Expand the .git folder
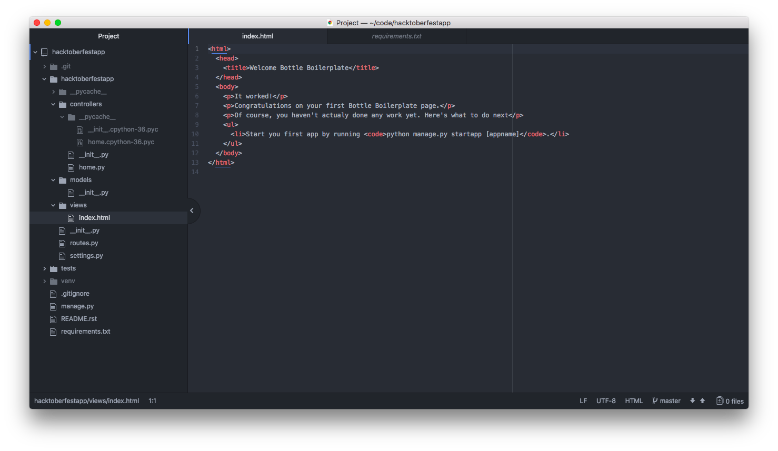This screenshot has height=451, width=778. coord(44,66)
